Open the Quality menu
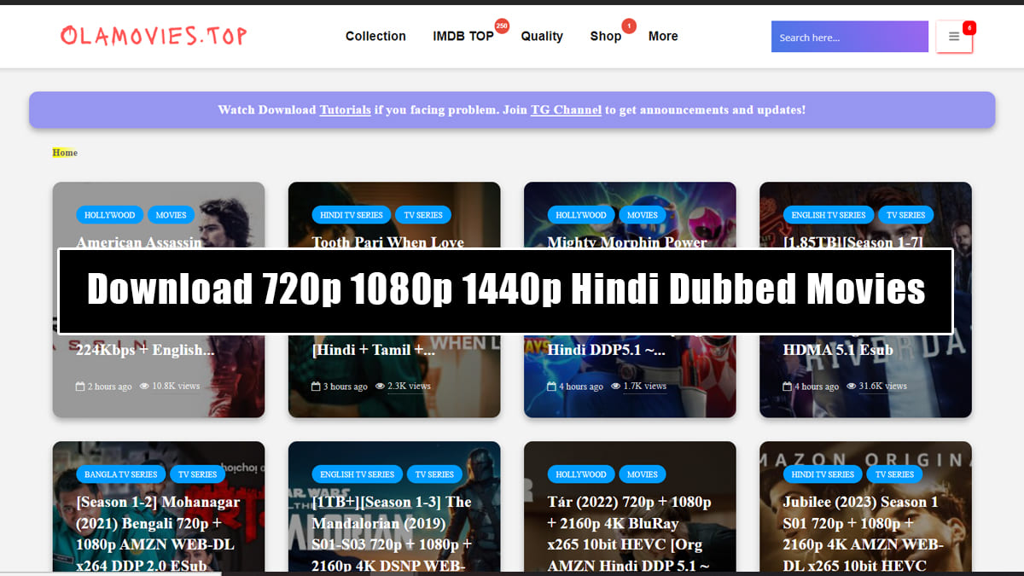Image resolution: width=1024 pixels, height=576 pixels. coord(542,36)
